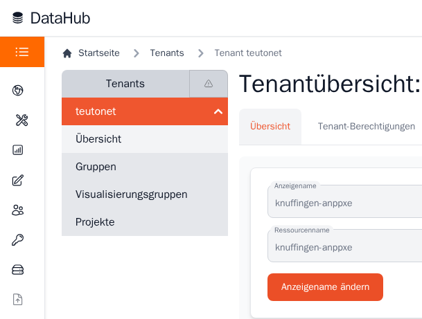The height and width of the screenshot is (319, 422).
Task: Open the bar chart icon in sidebar
Action: coord(18,150)
